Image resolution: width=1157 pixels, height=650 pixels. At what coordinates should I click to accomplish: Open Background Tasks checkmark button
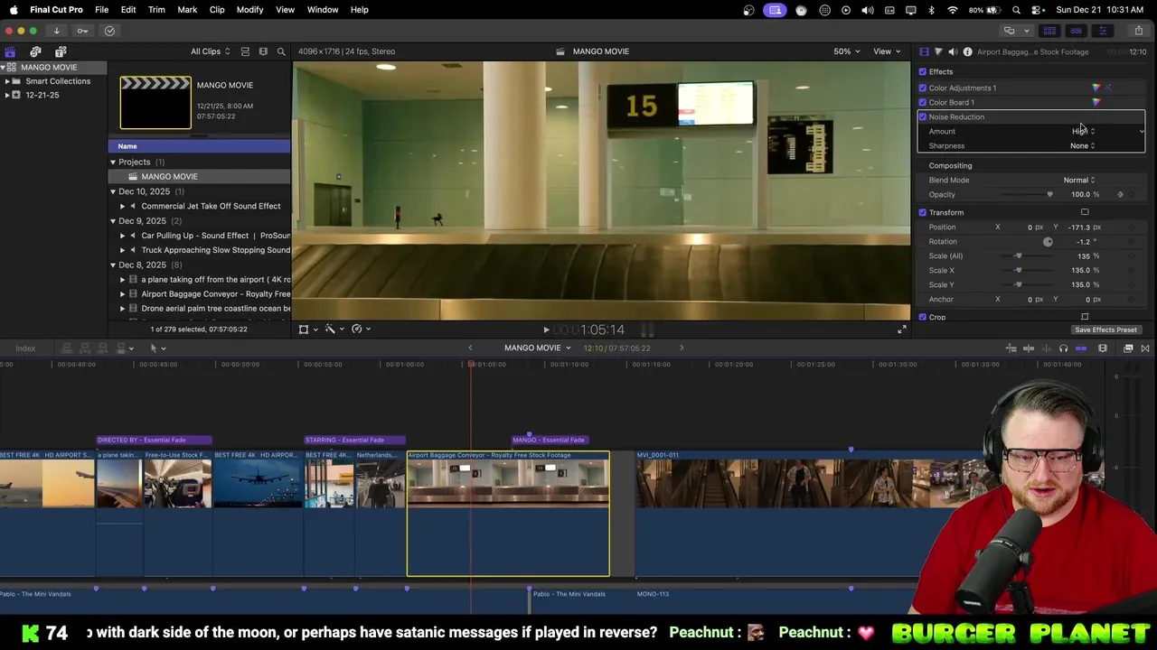tap(109, 31)
